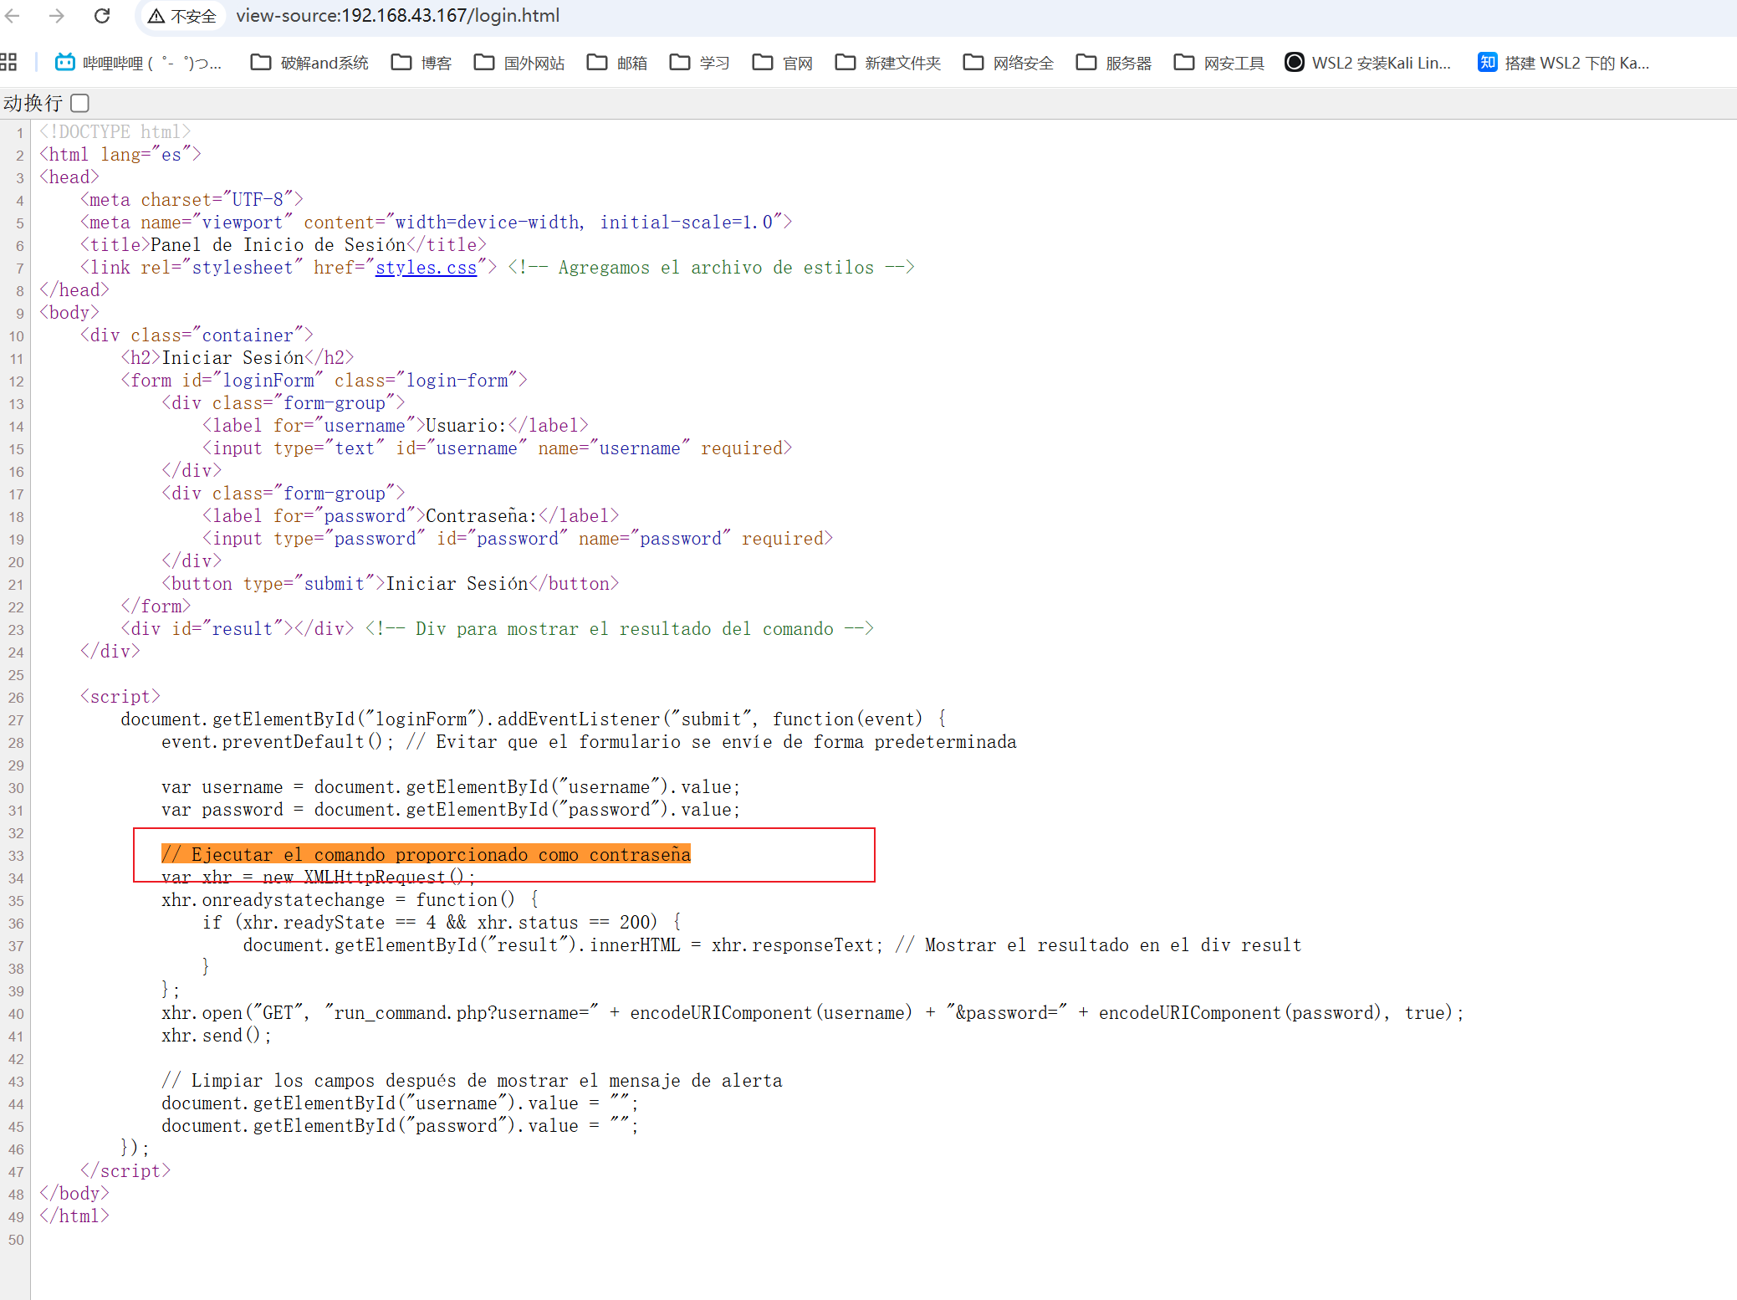Open the Bilibili bookmark
The height and width of the screenshot is (1300, 1737).
[x=138, y=63]
